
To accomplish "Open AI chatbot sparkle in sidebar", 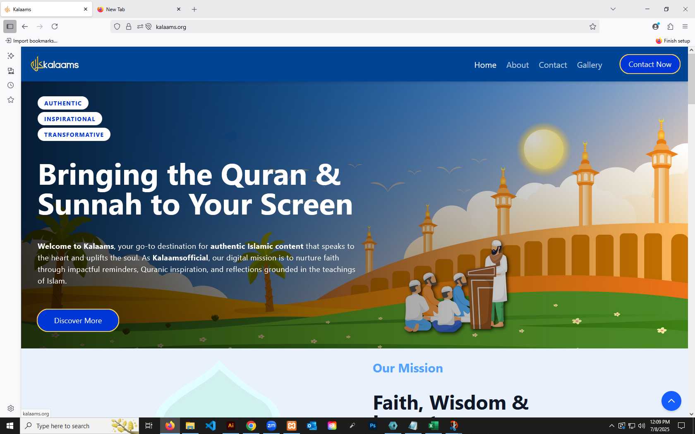I will click(11, 56).
